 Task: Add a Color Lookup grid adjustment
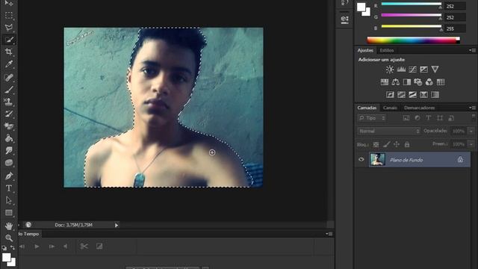pyautogui.click(x=441, y=82)
